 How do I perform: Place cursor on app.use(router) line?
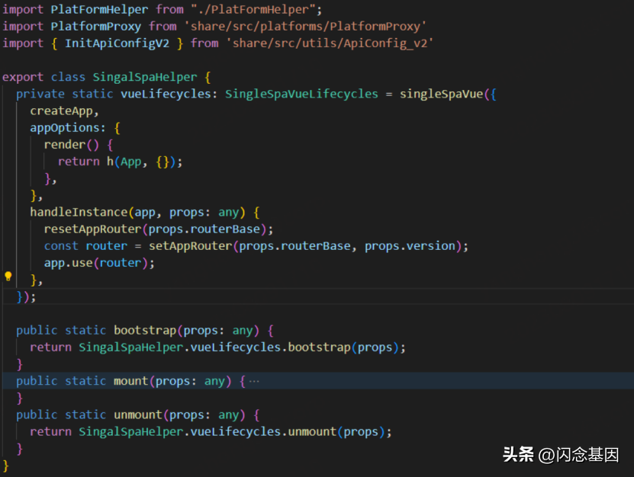pyautogui.click(x=99, y=262)
